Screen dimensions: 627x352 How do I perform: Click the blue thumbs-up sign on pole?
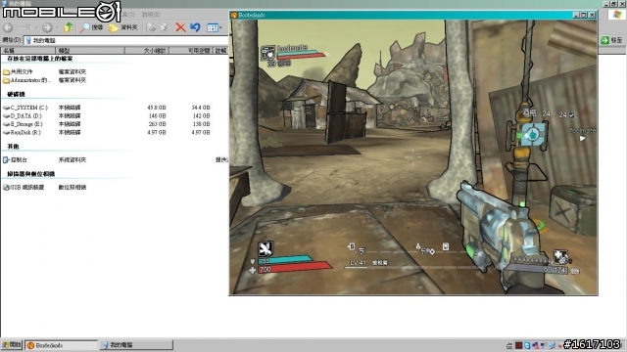coord(533,135)
